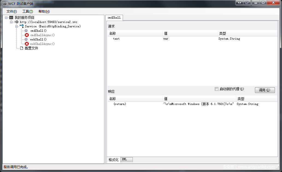
Task: Click the cmdShell() operation cube icon
Action: pos(26,31)
